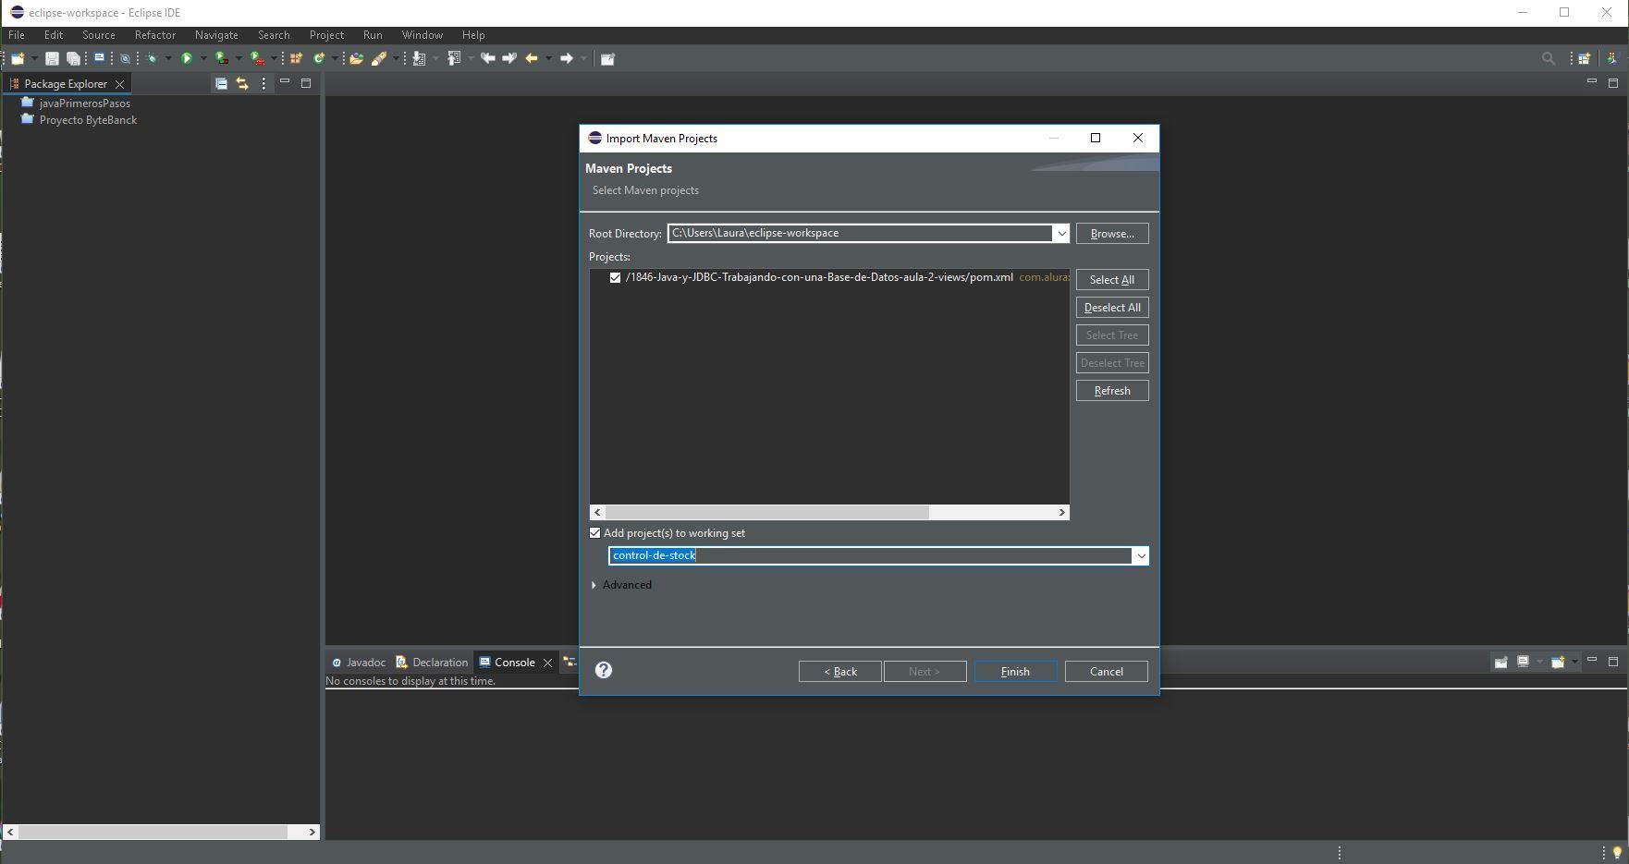Click the Refresh button
This screenshot has width=1629, height=864.
pos(1112,391)
